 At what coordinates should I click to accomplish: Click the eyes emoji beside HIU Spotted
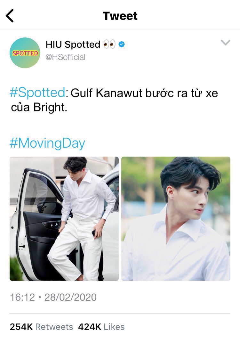point(109,44)
